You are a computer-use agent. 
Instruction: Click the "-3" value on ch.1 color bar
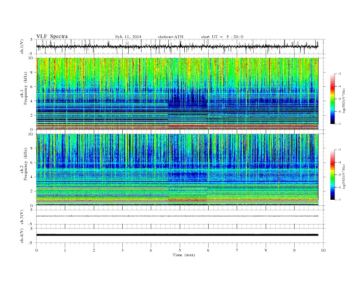(339, 74)
